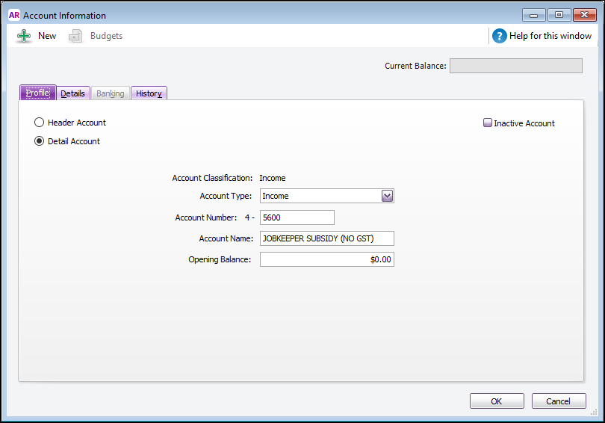Minimize the Account Information window
605x423 pixels.
point(533,15)
